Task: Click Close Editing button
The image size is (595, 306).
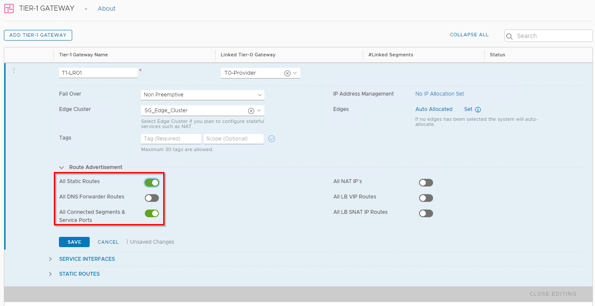Action: (x=553, y=294)
